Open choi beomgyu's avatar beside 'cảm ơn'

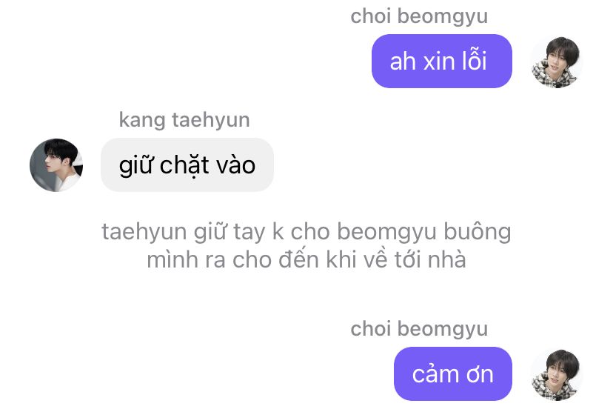[557, 375]
